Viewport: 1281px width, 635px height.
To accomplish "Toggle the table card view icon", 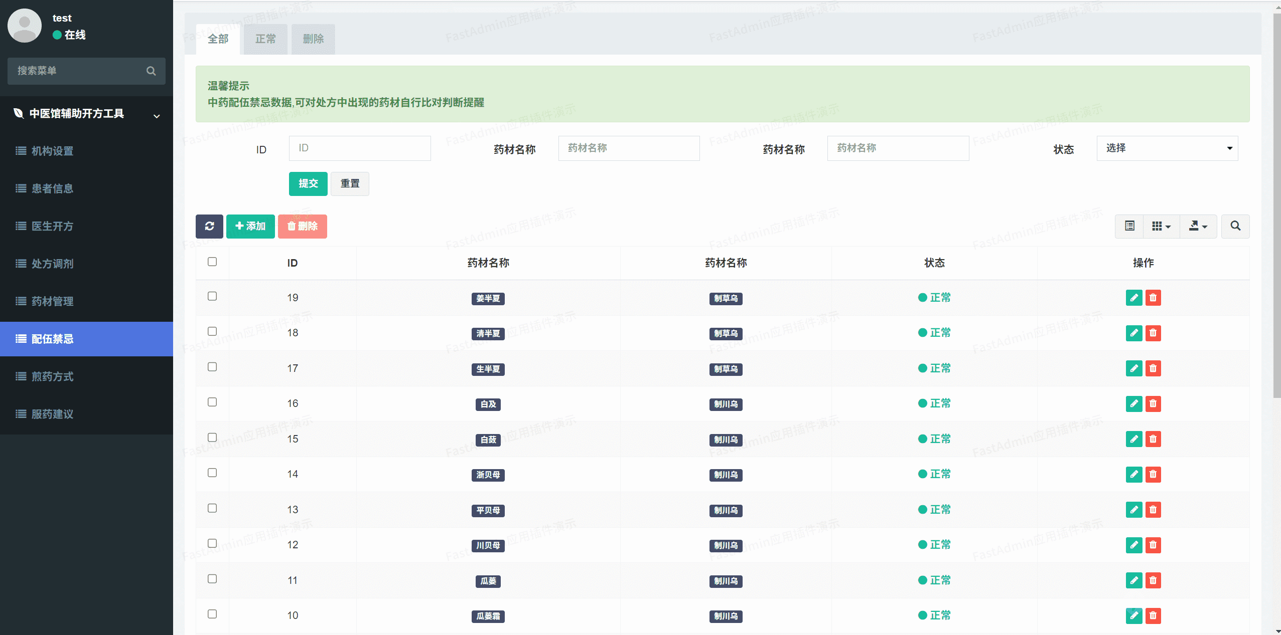I will [1129, 226].
